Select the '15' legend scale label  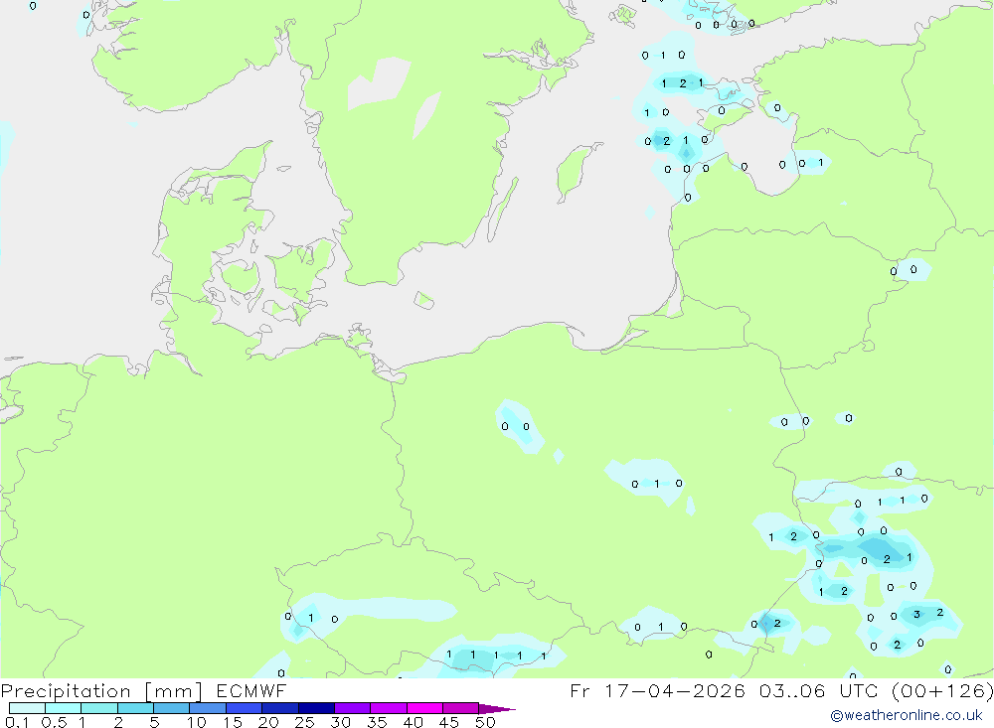coord(233,722)
